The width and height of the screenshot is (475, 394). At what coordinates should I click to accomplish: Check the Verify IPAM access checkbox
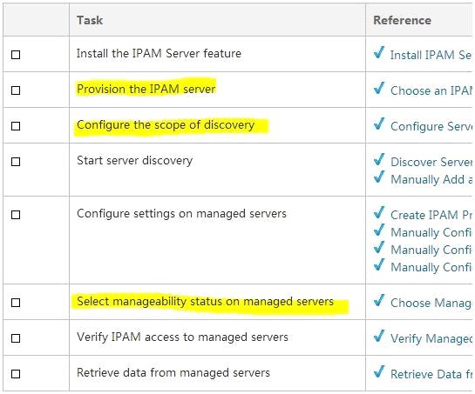tap(16, 338)
